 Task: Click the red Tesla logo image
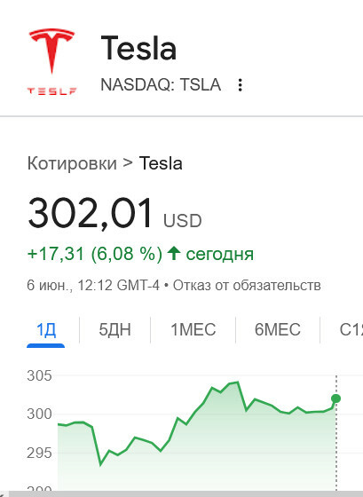(x=52, y=61)
